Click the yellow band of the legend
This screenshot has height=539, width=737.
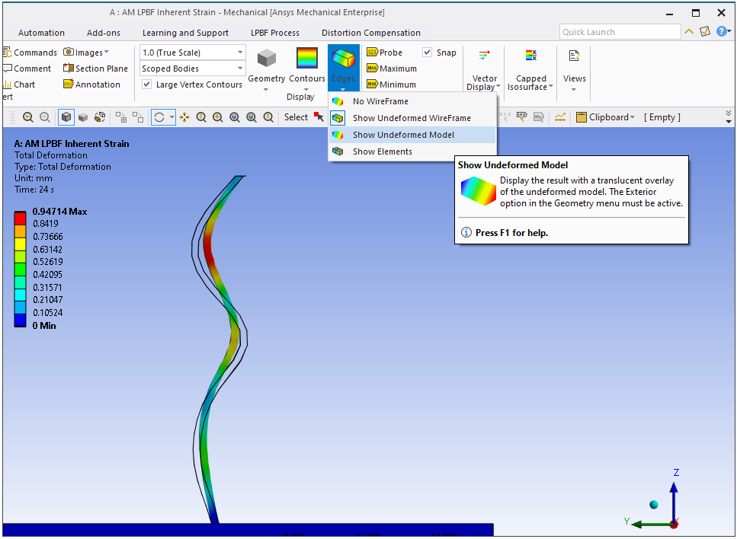[x=20, y=243]
